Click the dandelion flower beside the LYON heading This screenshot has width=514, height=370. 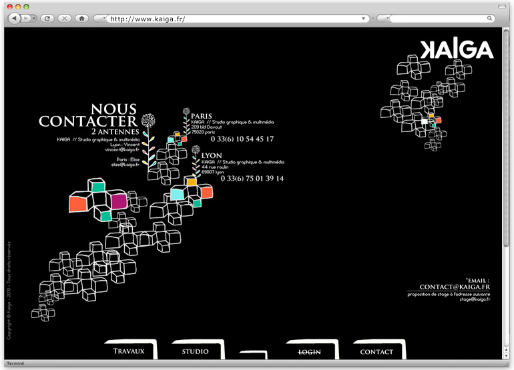click(x=196, y=149)
